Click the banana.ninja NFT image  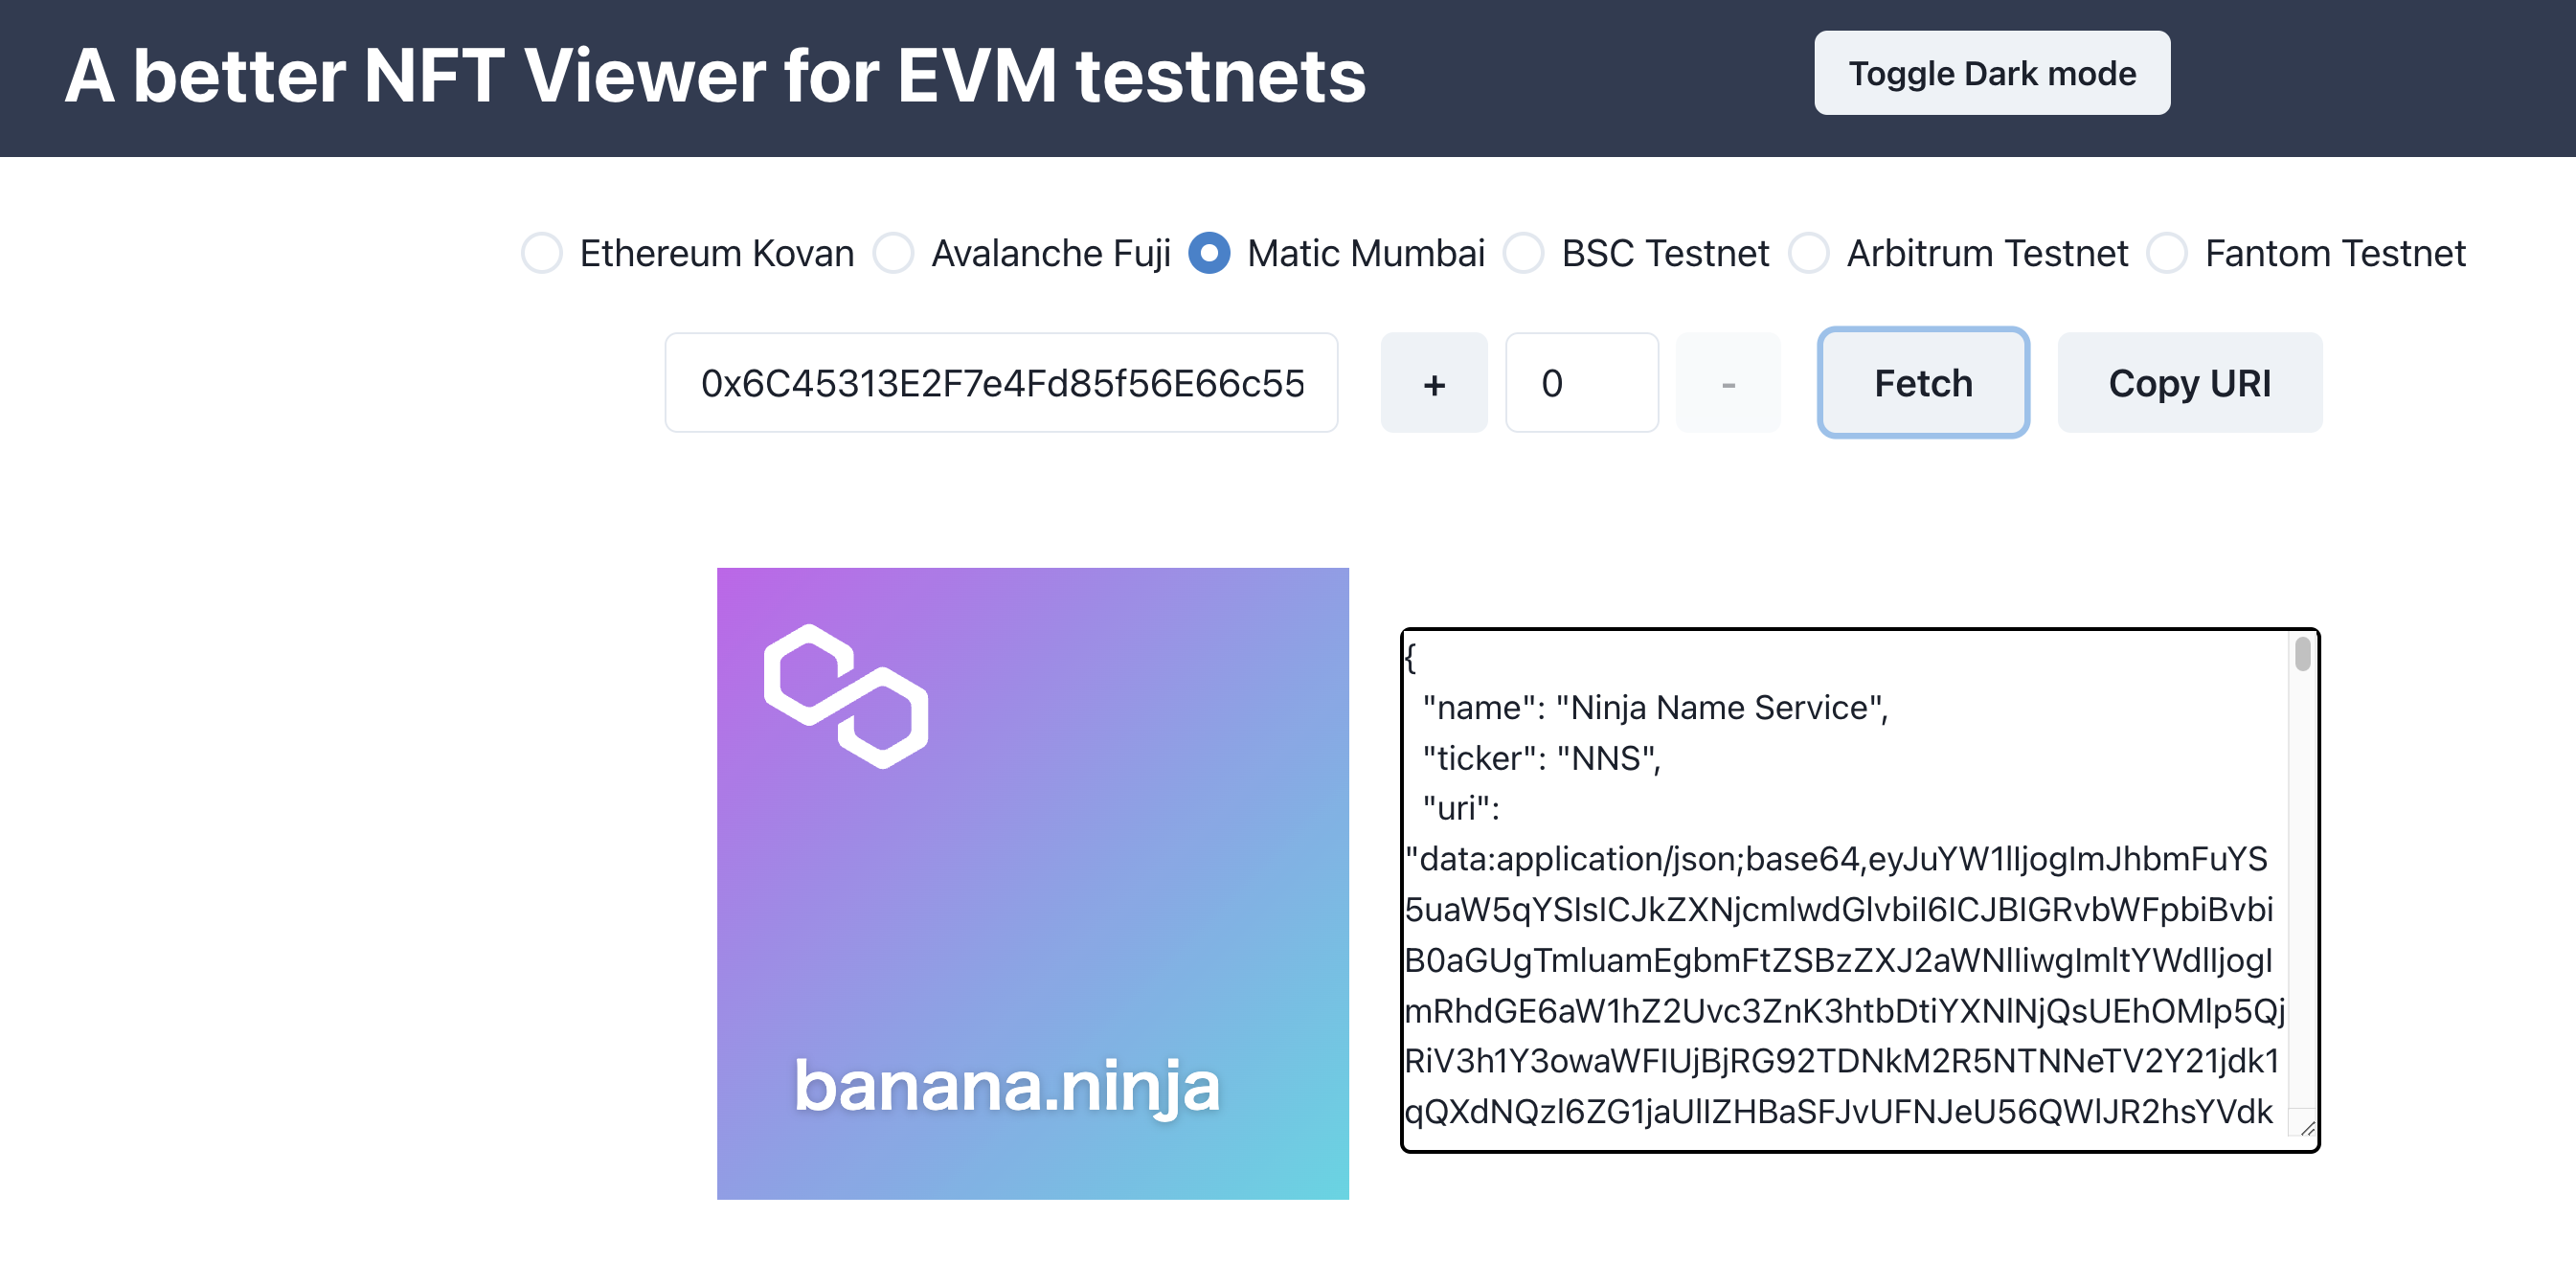1033,884
